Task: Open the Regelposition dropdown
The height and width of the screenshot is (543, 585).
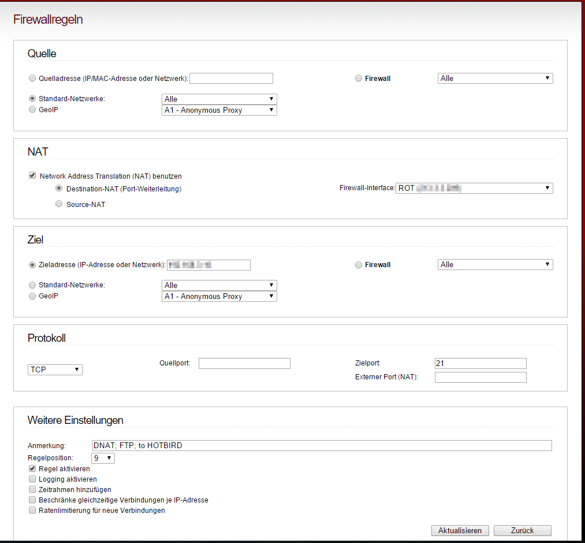Action: (103, 458)
